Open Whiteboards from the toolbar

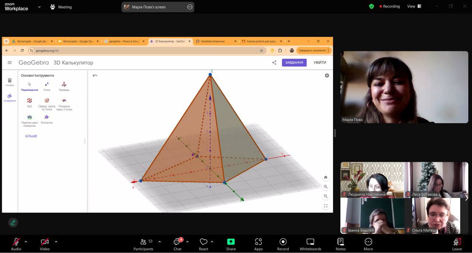pos(310,242)
